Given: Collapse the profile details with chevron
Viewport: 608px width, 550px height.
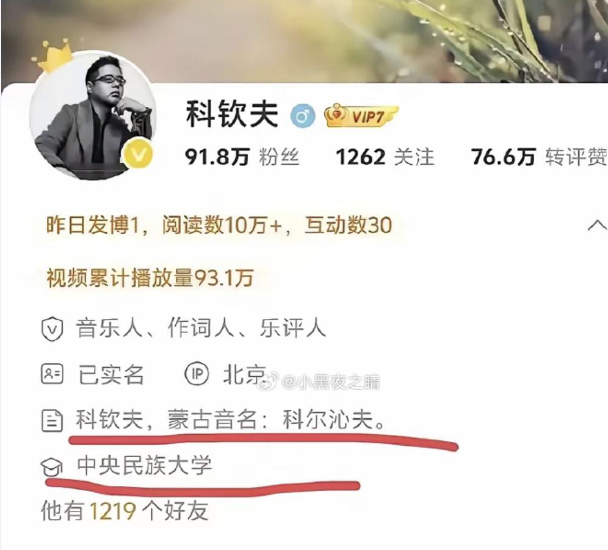Looking at the screenshot, I should point(597,225).
